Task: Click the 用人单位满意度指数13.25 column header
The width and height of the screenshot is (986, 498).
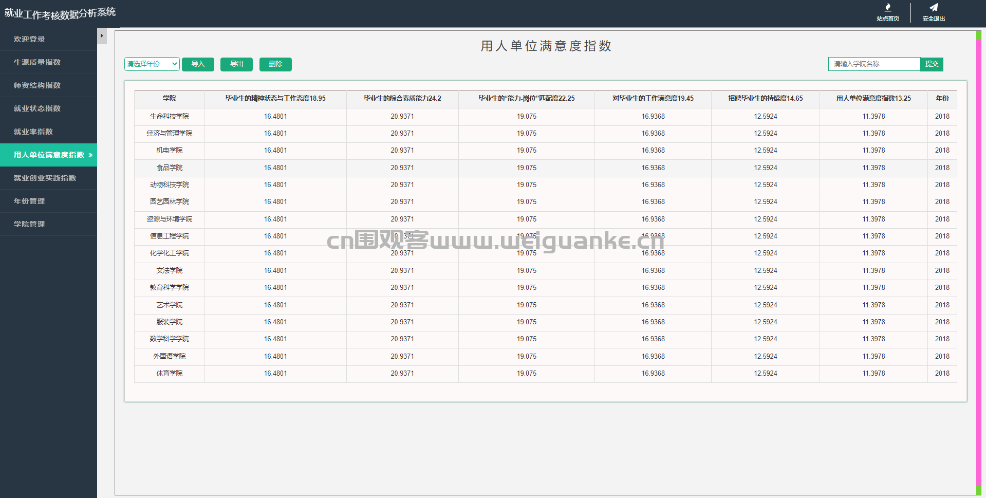Action: point(873,99)
